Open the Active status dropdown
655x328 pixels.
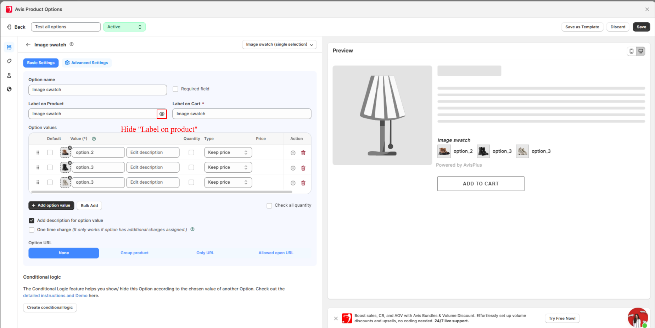click(x=124, y=27)
